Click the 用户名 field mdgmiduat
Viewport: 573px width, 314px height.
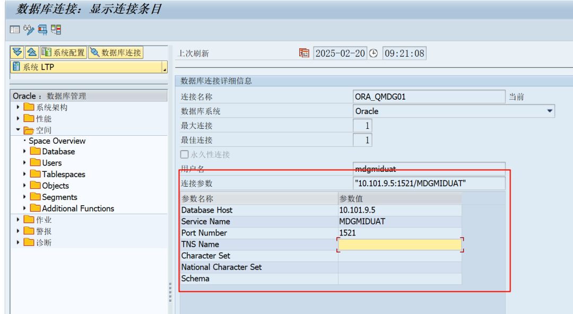[x=429, y=169]
